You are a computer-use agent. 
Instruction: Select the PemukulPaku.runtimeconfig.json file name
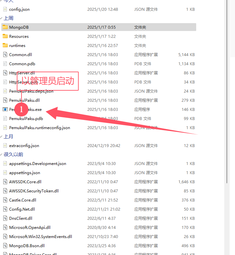click(39, 127)
